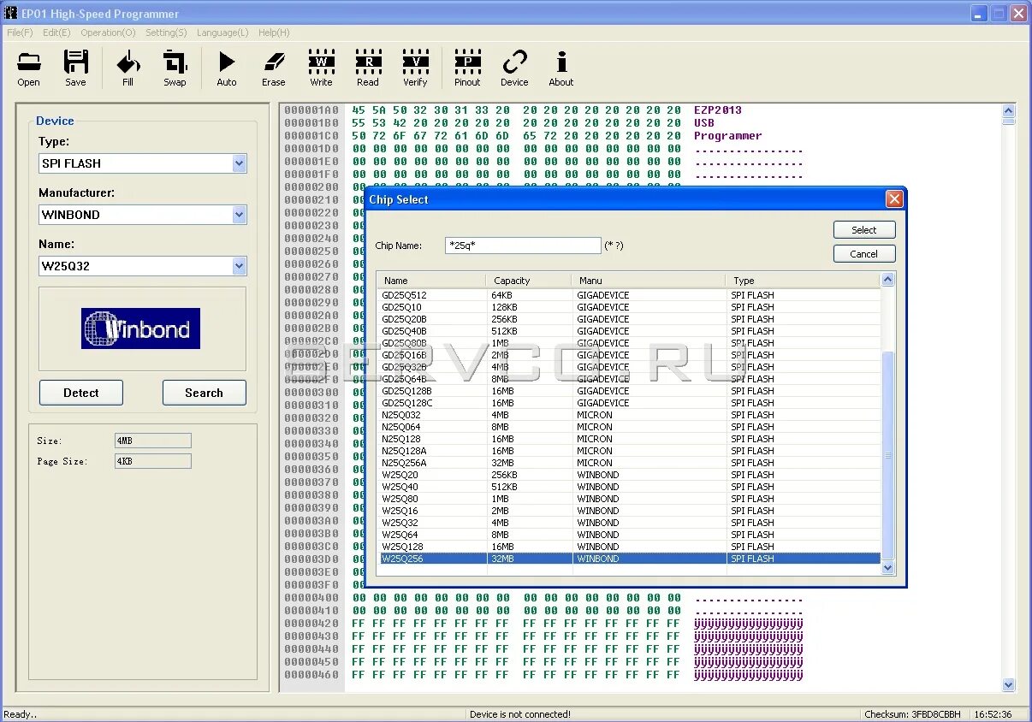Image resolution: width=1032 pixels, height=722 pixels.
Task: Select the Fill buffer tool
Action: coord(128,68)
